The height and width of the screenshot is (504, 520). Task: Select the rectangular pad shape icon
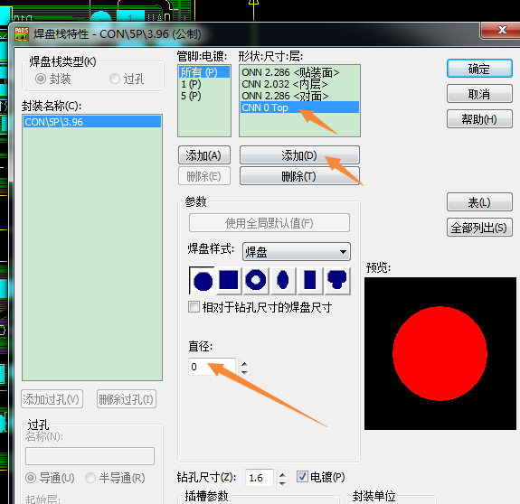(x=310, y=281)
